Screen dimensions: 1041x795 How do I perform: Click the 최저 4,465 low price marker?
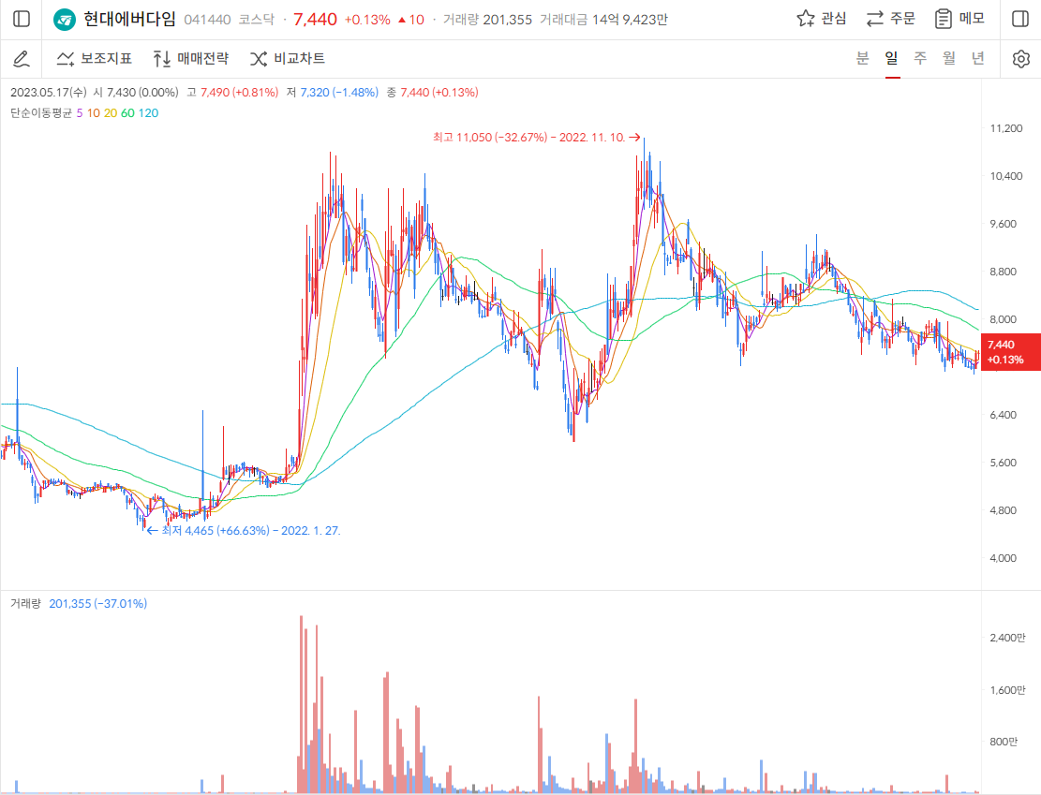(x=244, y=531)
